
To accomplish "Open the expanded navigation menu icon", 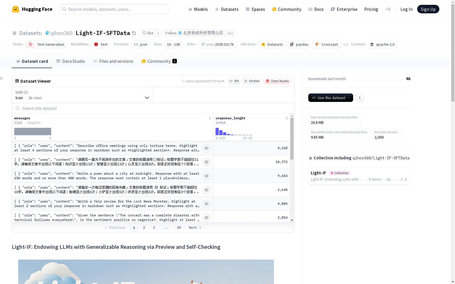I will [x=388, y=9].
